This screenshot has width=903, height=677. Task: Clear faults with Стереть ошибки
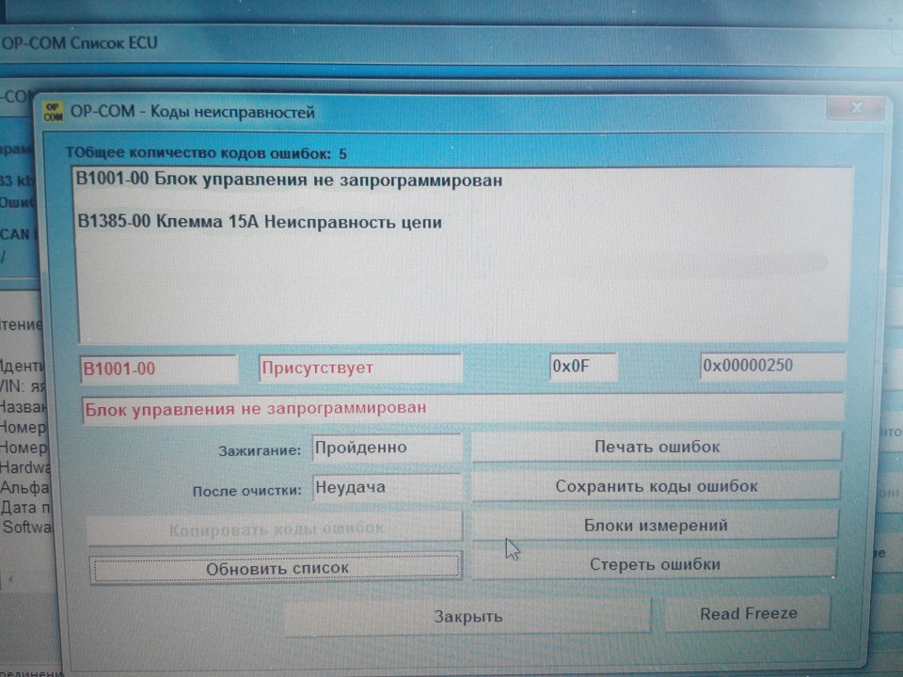click(x=655, y=564)
